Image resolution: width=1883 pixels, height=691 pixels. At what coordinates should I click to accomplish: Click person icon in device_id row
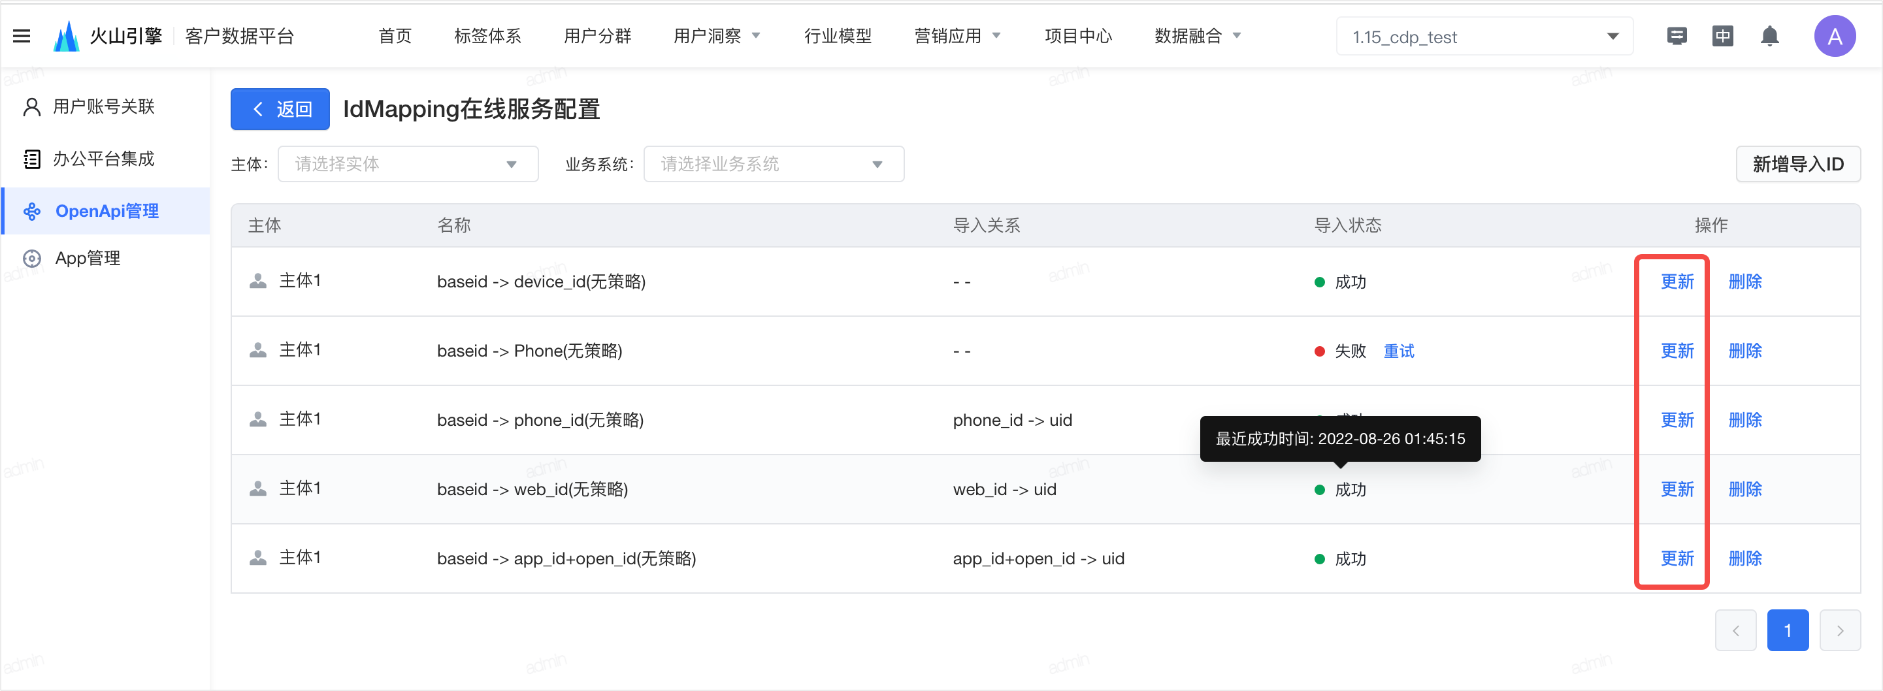[258, 281]
